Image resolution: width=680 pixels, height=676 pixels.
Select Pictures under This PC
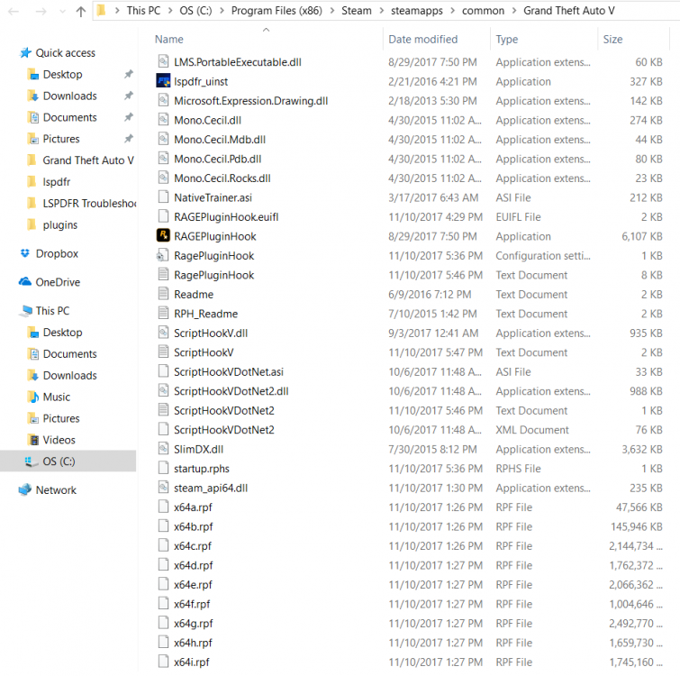[x=61, y=418]
